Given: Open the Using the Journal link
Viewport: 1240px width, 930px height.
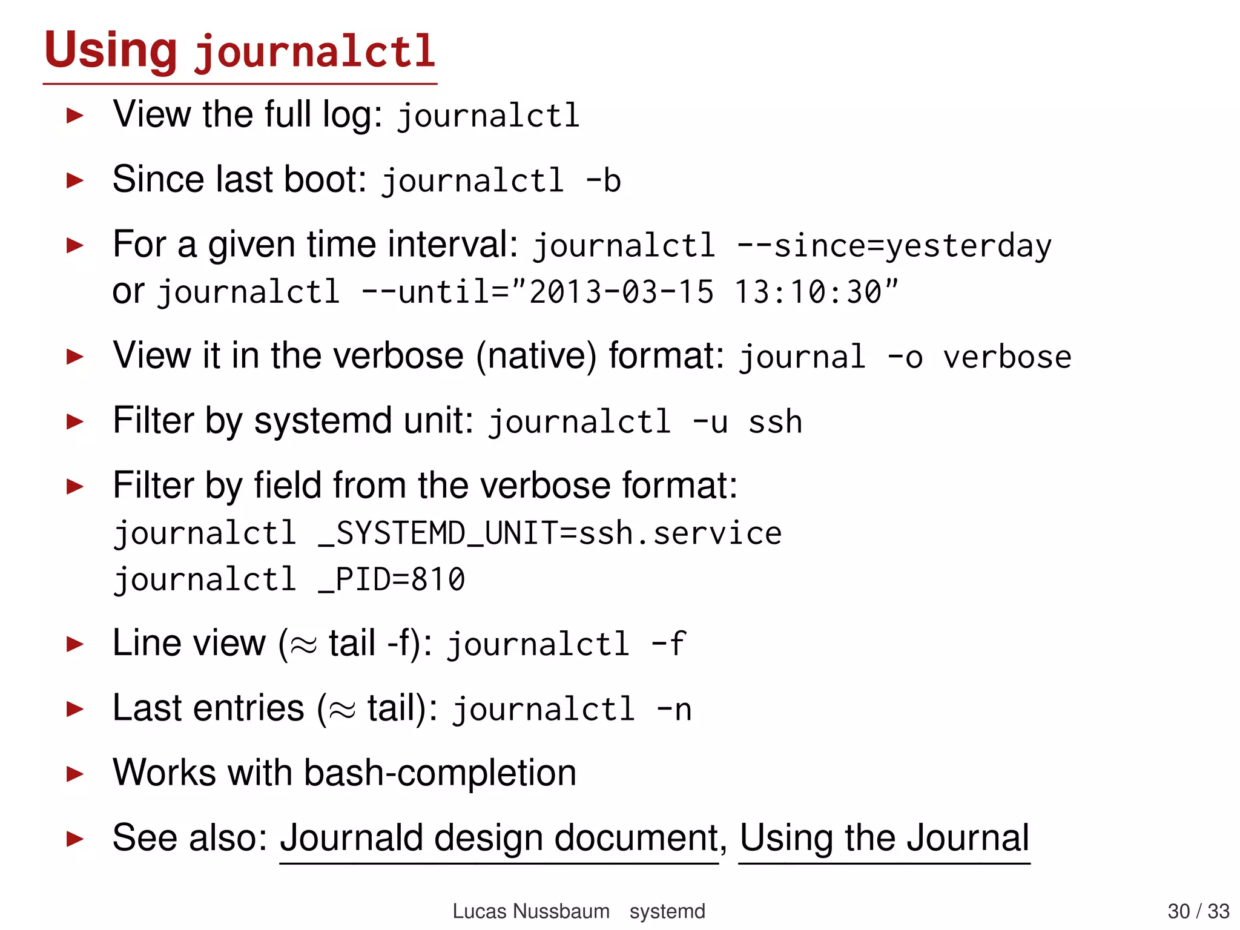Looking at the screenshot, I should 884,838.
